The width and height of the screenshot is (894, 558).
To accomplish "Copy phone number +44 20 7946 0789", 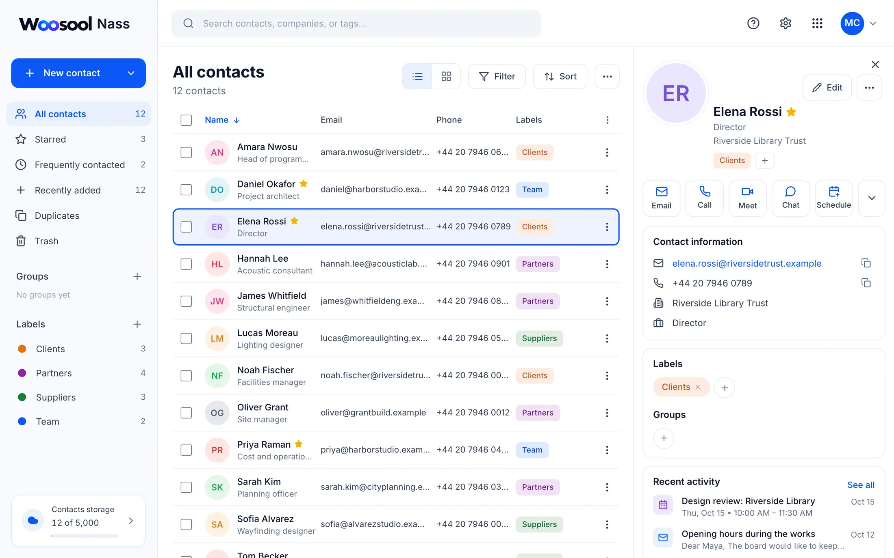I will [x=866, y=283].
